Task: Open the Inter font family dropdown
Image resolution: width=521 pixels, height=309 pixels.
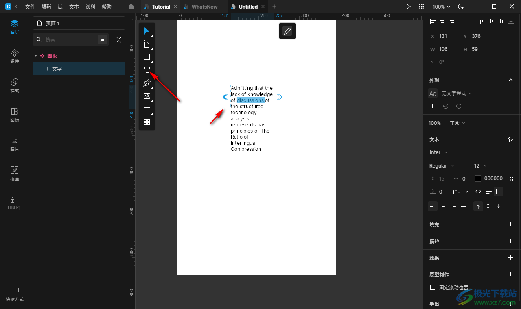Action: point(438,152)
